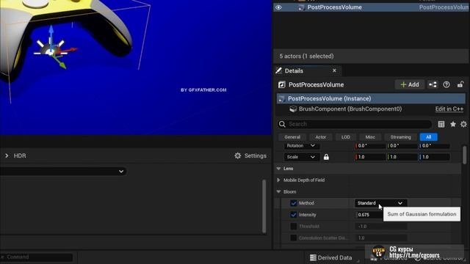Edit the Rotation Z value field
The height and width of the screenshot is (264, 470).
(434, 146)
